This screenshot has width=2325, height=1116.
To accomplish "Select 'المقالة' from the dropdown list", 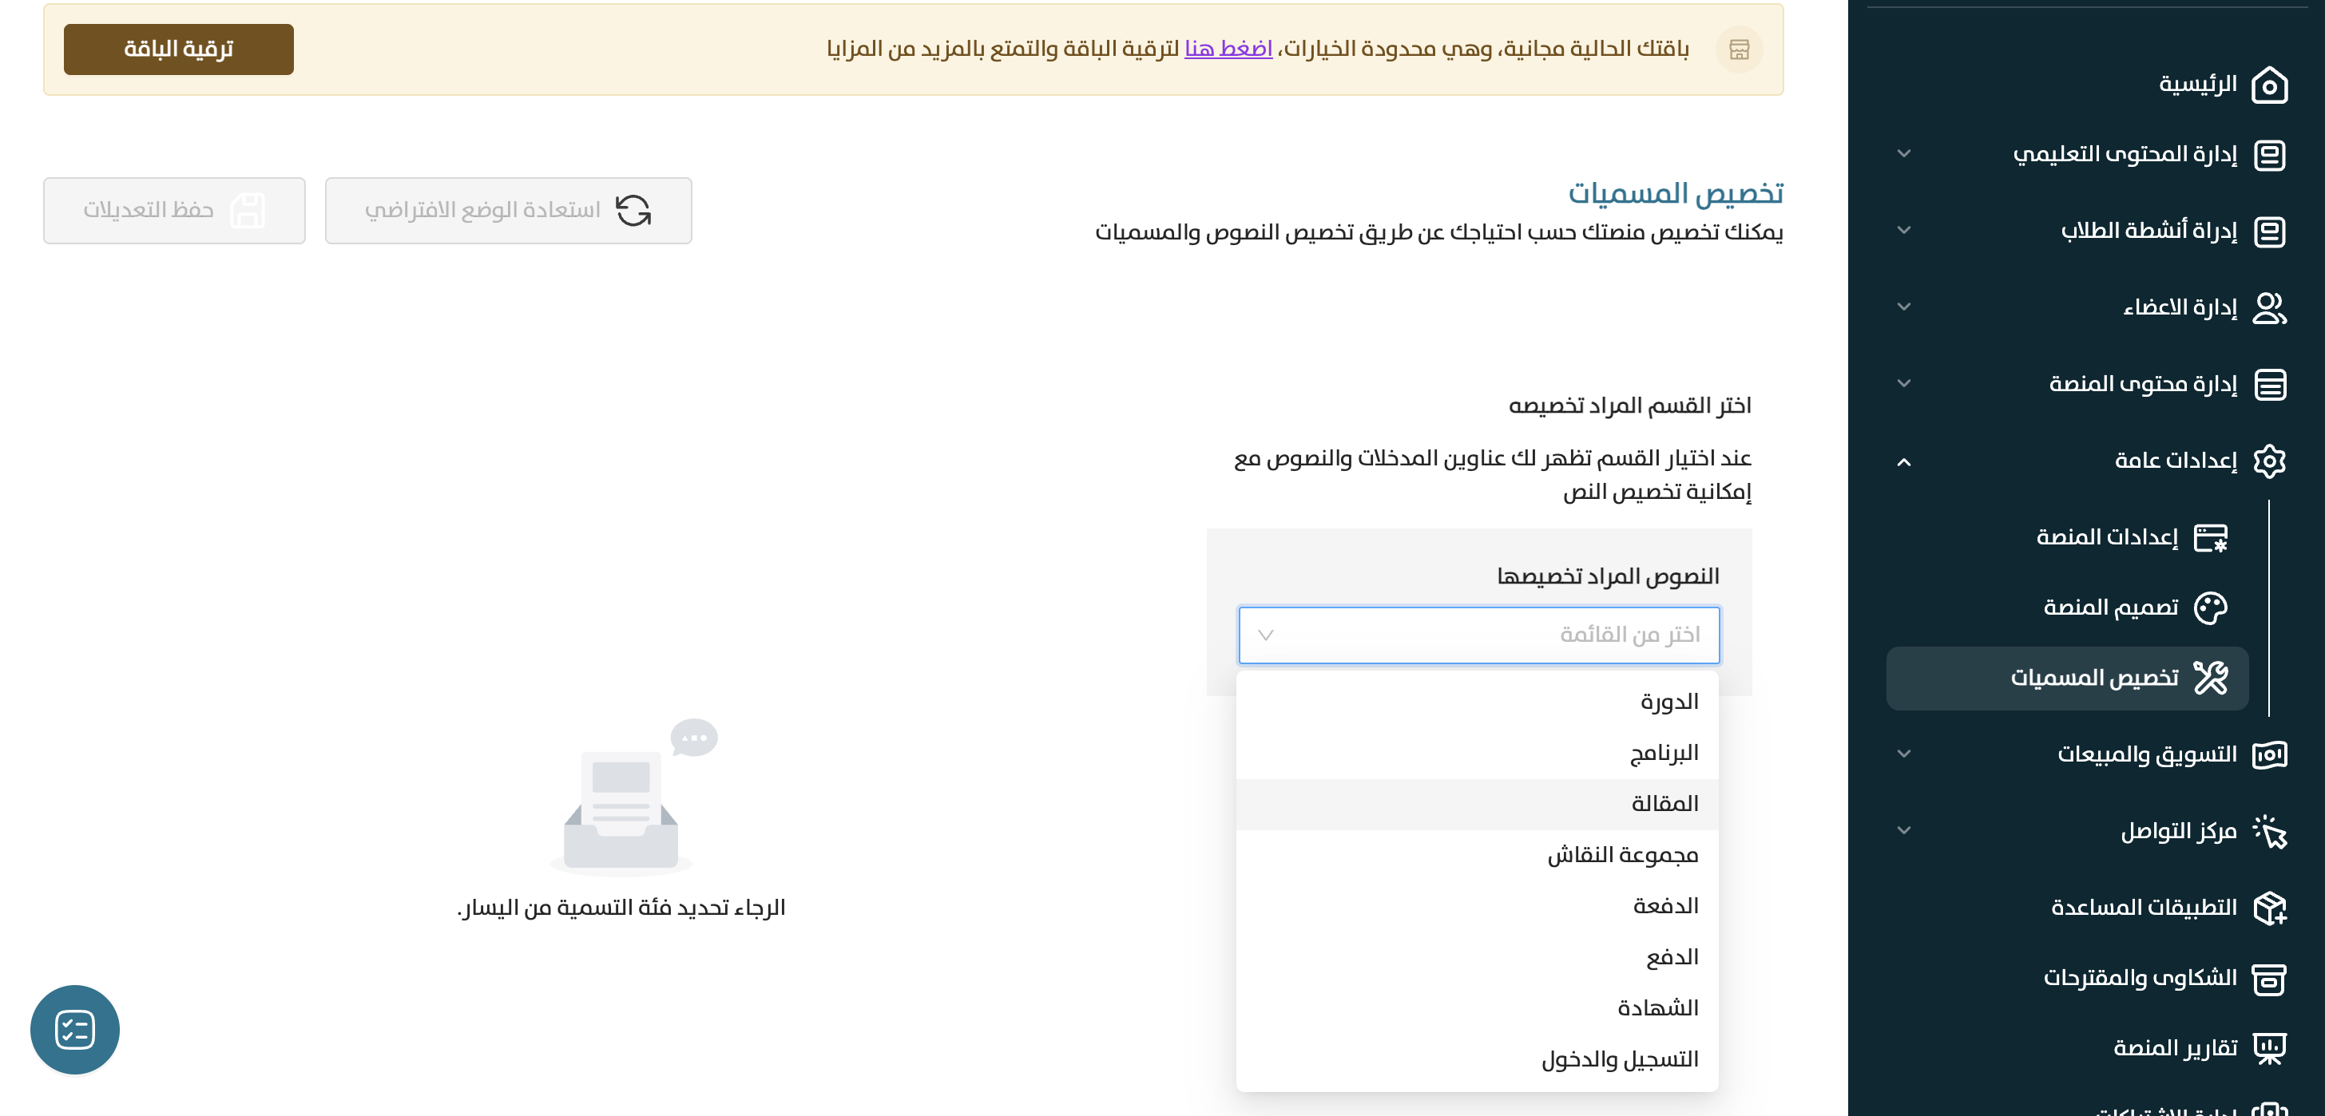I will pyautogui.click(x=1664, y=804).
